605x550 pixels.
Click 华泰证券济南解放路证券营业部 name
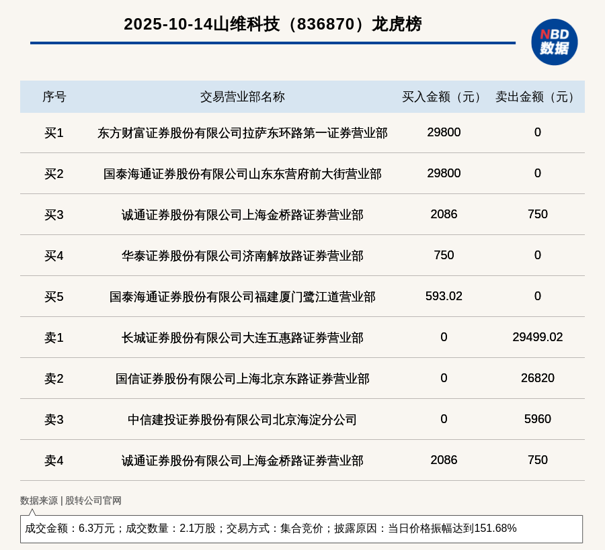pyautogui.click(x=242, y=256)
